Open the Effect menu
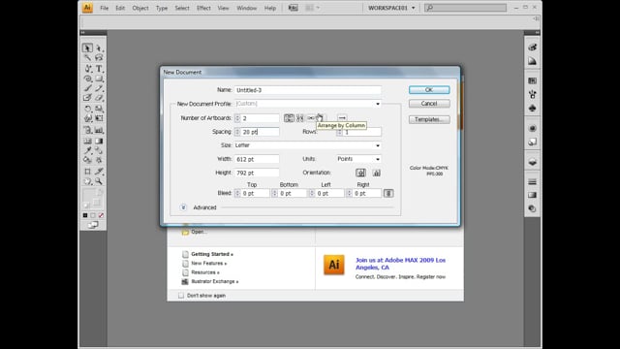This screenshot has width=620, height=349. 203,8
